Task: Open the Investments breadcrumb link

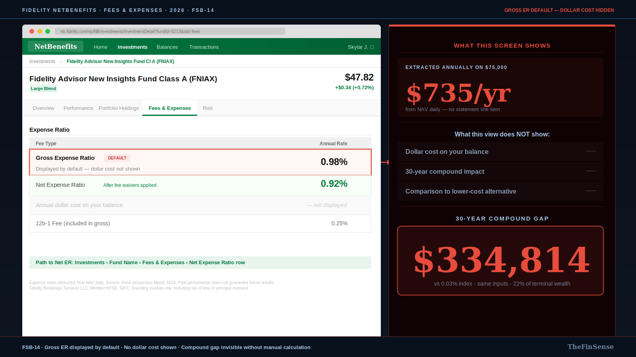Action: pos(42,61)
